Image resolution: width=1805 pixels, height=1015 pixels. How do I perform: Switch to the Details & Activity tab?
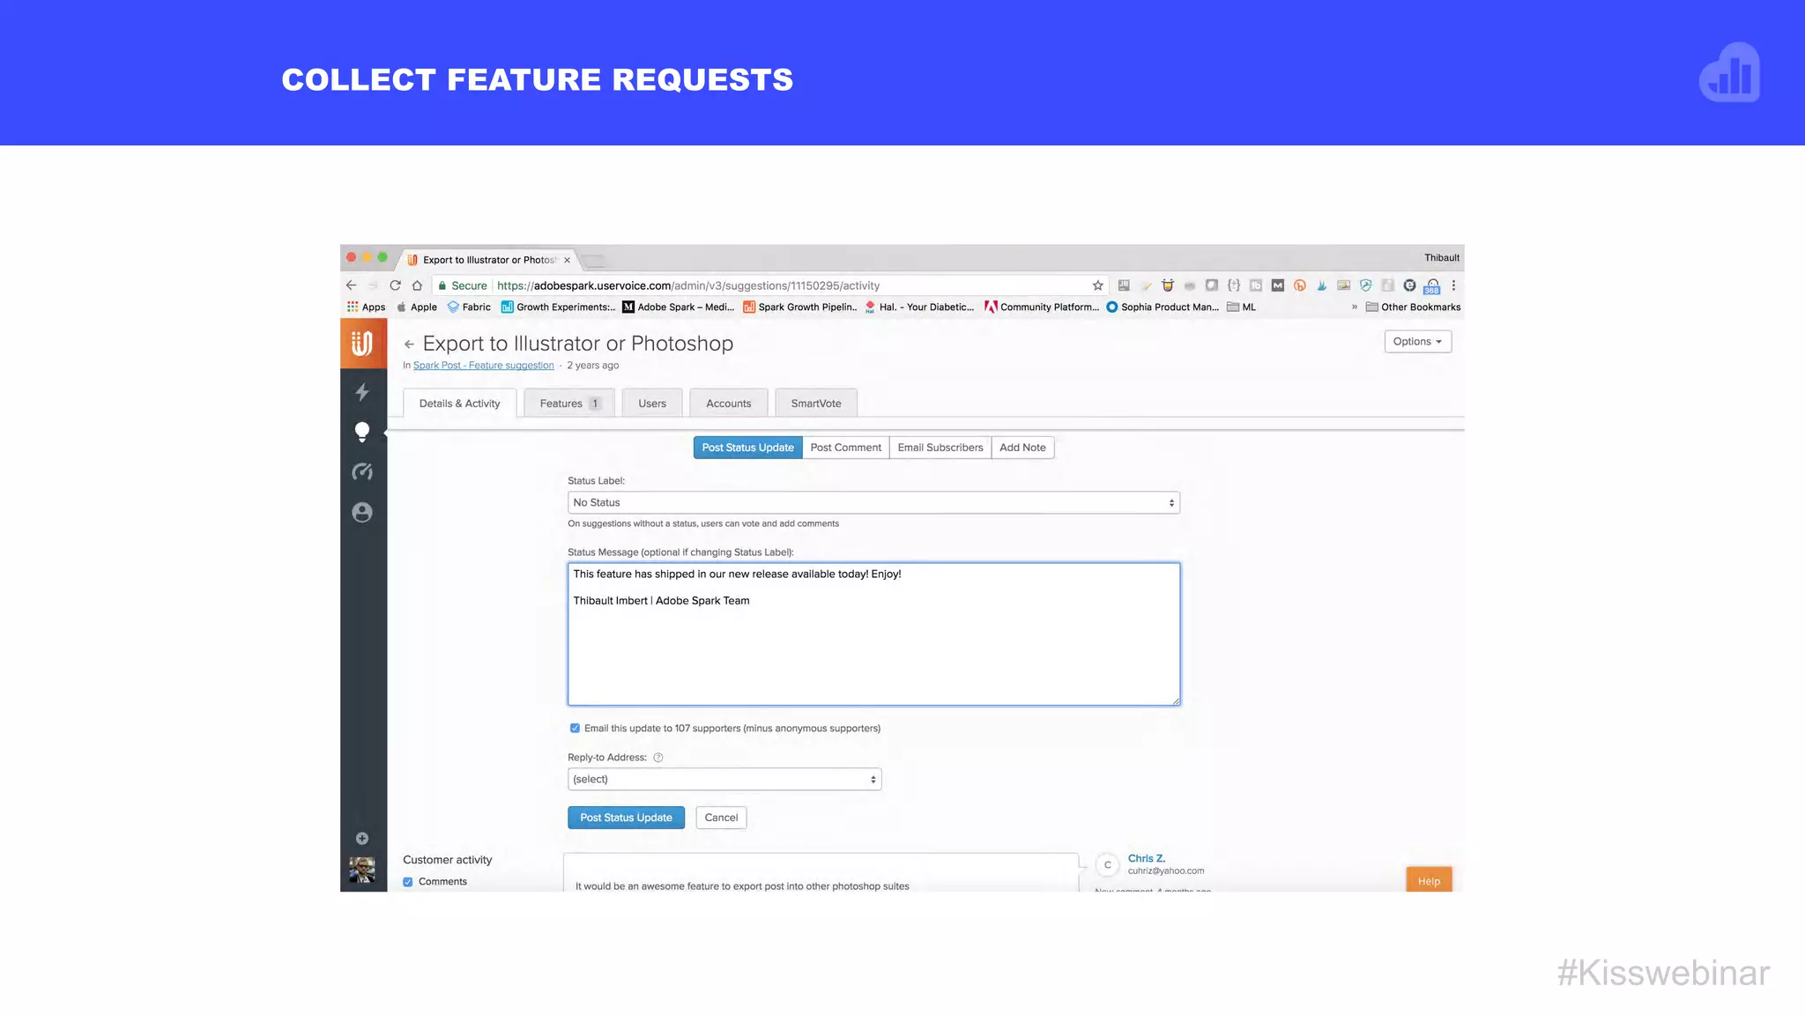click(x=459, y=404)
